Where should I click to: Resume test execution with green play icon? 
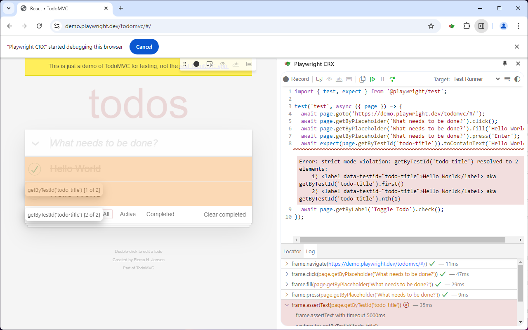click(372, 79)
